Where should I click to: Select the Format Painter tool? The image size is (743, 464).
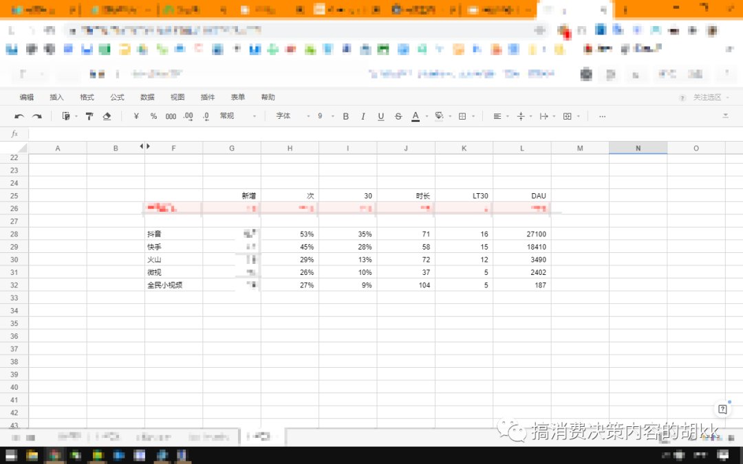(89, 116)
